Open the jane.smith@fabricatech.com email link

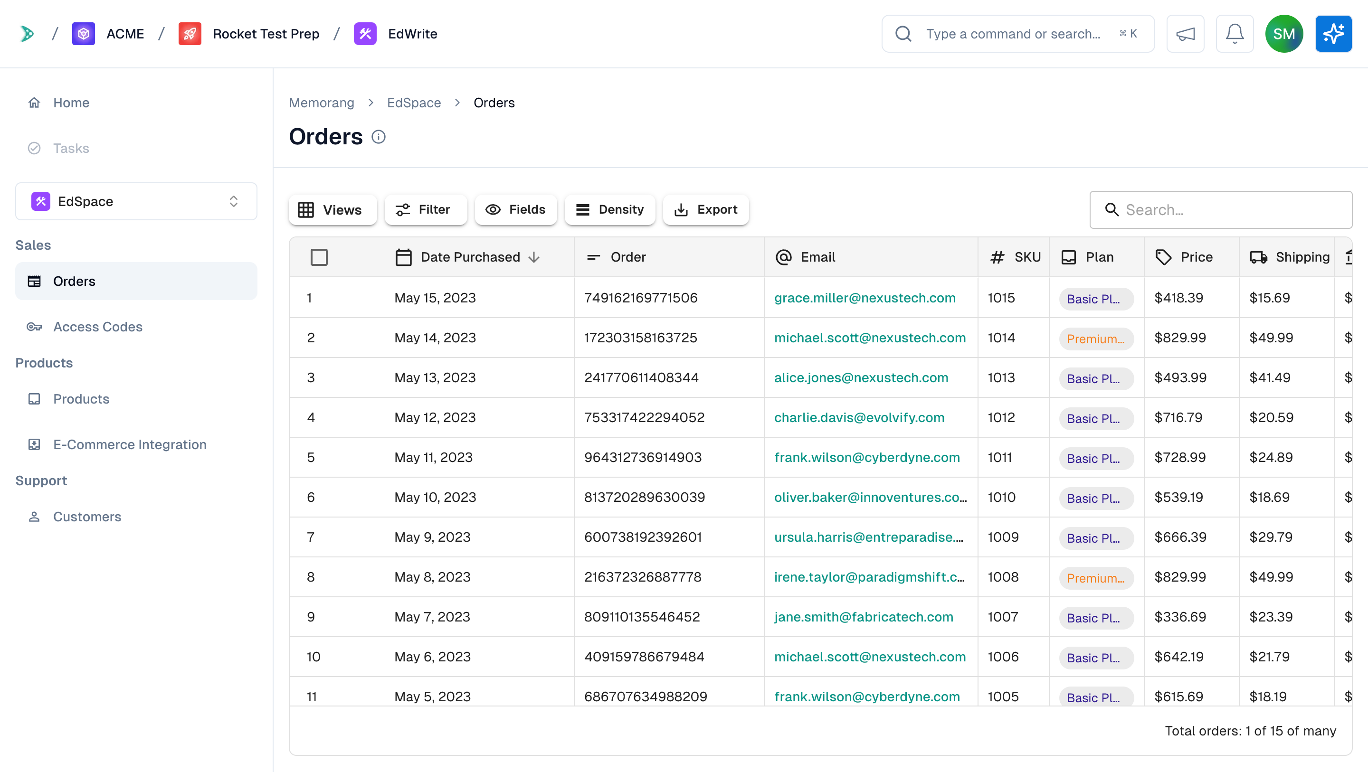pos(864,616)
